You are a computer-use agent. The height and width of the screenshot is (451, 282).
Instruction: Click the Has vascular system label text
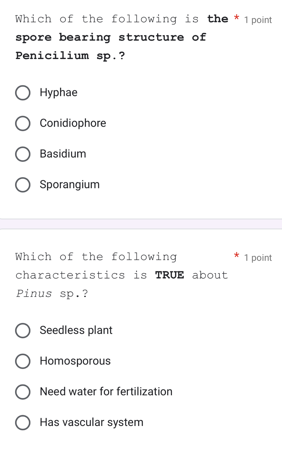[91, 422]
